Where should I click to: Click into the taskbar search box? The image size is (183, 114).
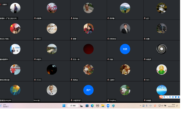[73, 105]
